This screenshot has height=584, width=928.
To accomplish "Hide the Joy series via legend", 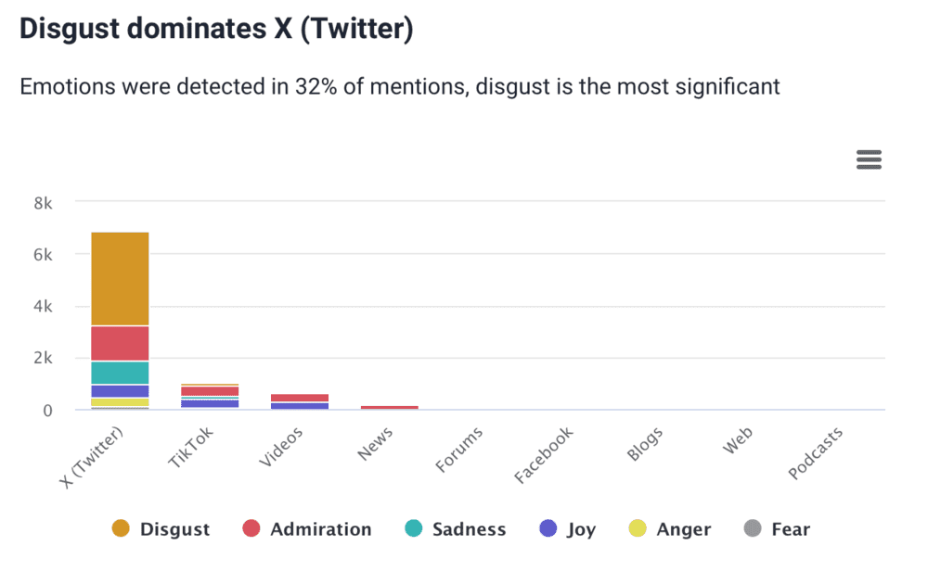I will (579, 529).
